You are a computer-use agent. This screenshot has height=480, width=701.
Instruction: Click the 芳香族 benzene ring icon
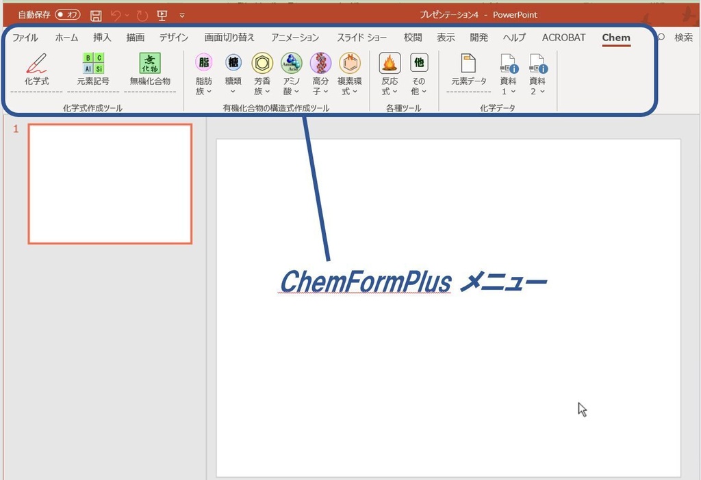tap(262, 63)
